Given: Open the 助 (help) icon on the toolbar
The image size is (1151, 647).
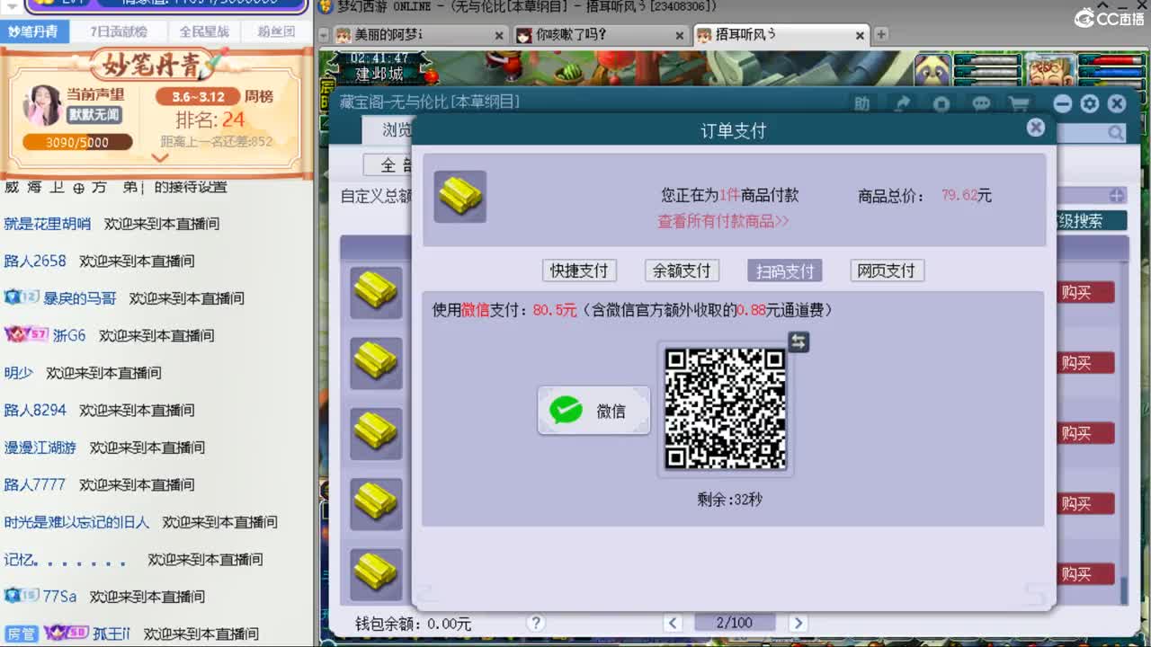Looking at the screenshot, I should 861,103.
